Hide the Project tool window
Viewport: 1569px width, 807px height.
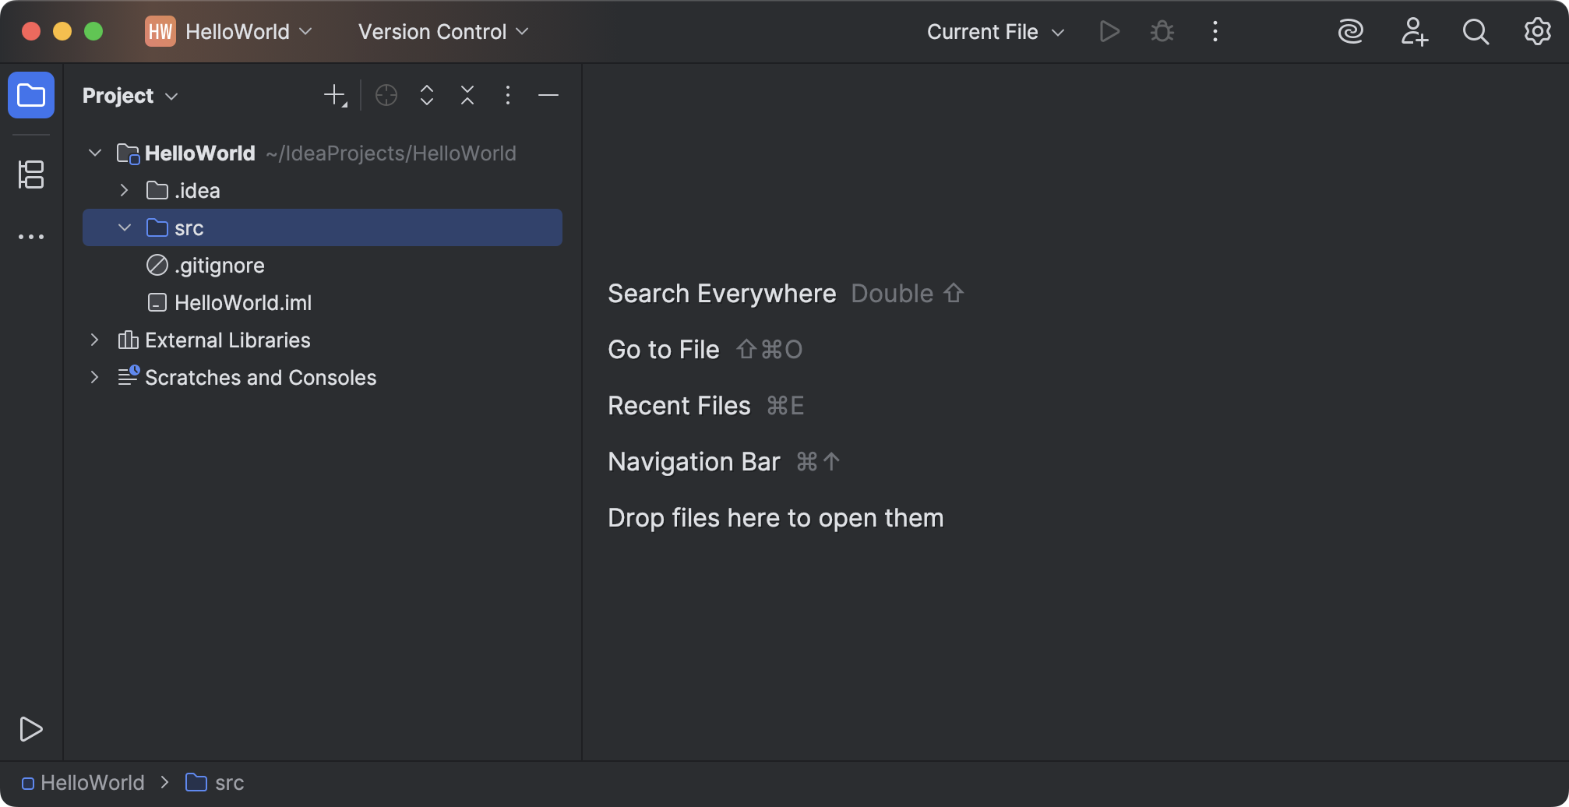coord(548,95)
